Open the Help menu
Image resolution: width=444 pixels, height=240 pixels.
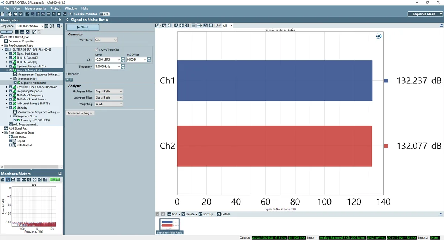click(x=85, y=8)
